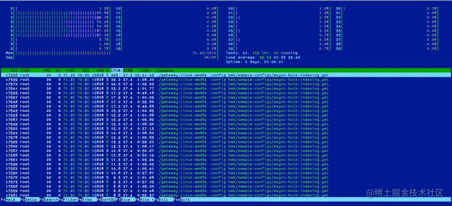Toggle F5 Tree view
The width and height of the screenshot is (452, 206).
[x=87, y=199]
